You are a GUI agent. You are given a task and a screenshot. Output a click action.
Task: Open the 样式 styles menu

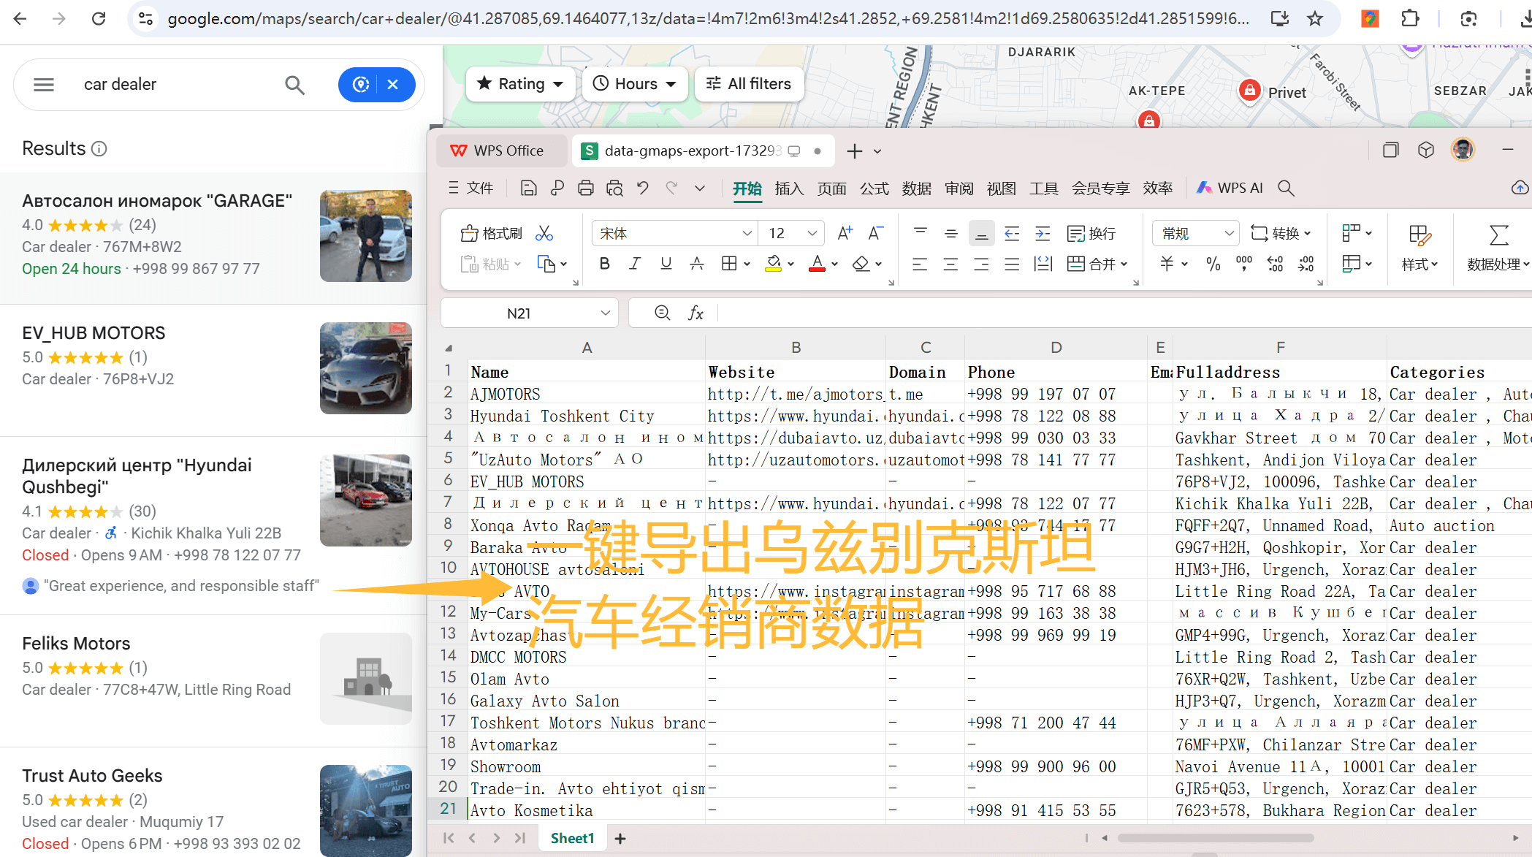(x=1419, y=248)
